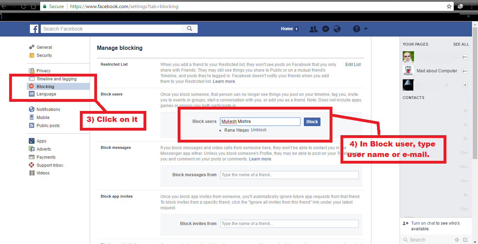Click Learn more under Block messages
Screen dimensions: 478x244
tap(260, 159)
